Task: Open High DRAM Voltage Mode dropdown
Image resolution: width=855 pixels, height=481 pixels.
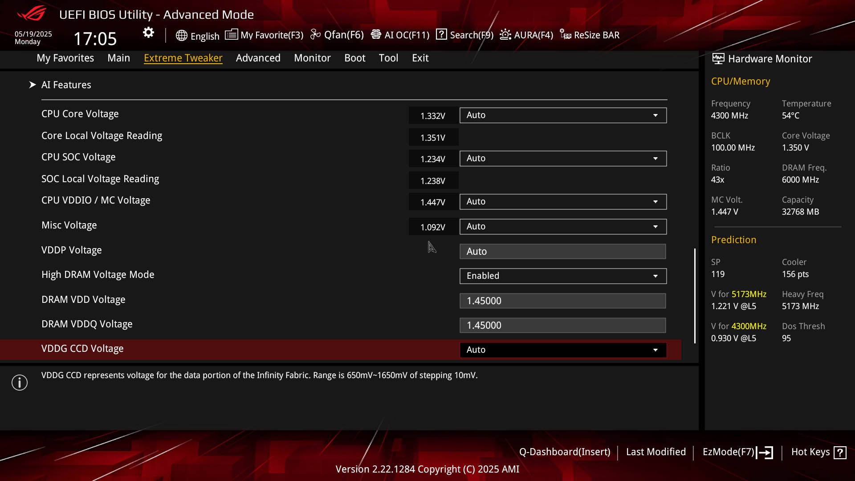Action: (563, 276)
